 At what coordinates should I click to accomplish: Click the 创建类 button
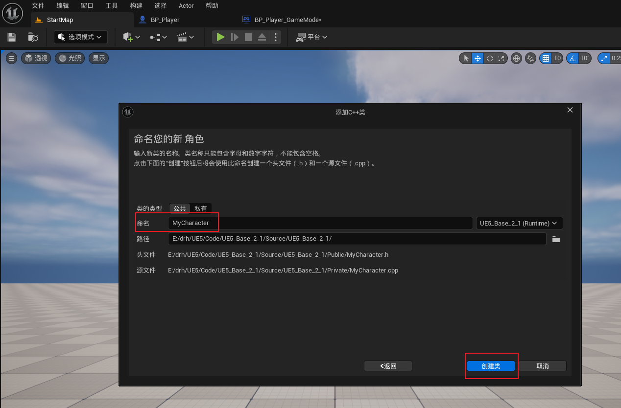click(491, 365)
